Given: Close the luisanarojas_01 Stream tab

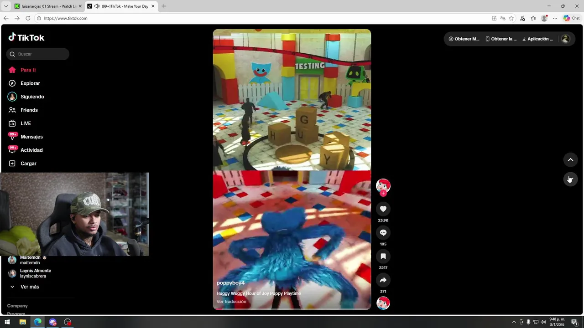Looking at the screenshot, I should tap(80, 6).
